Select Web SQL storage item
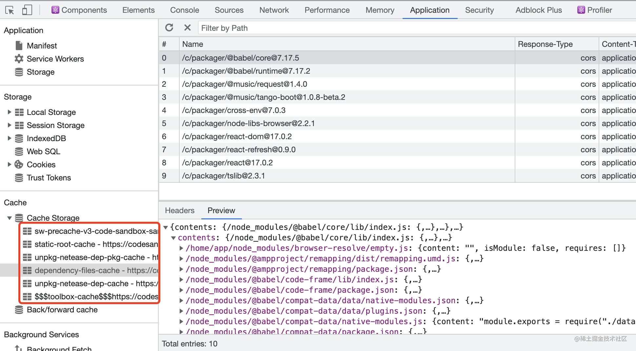Screen dimensions: 636x351 (x=43, y=152)
